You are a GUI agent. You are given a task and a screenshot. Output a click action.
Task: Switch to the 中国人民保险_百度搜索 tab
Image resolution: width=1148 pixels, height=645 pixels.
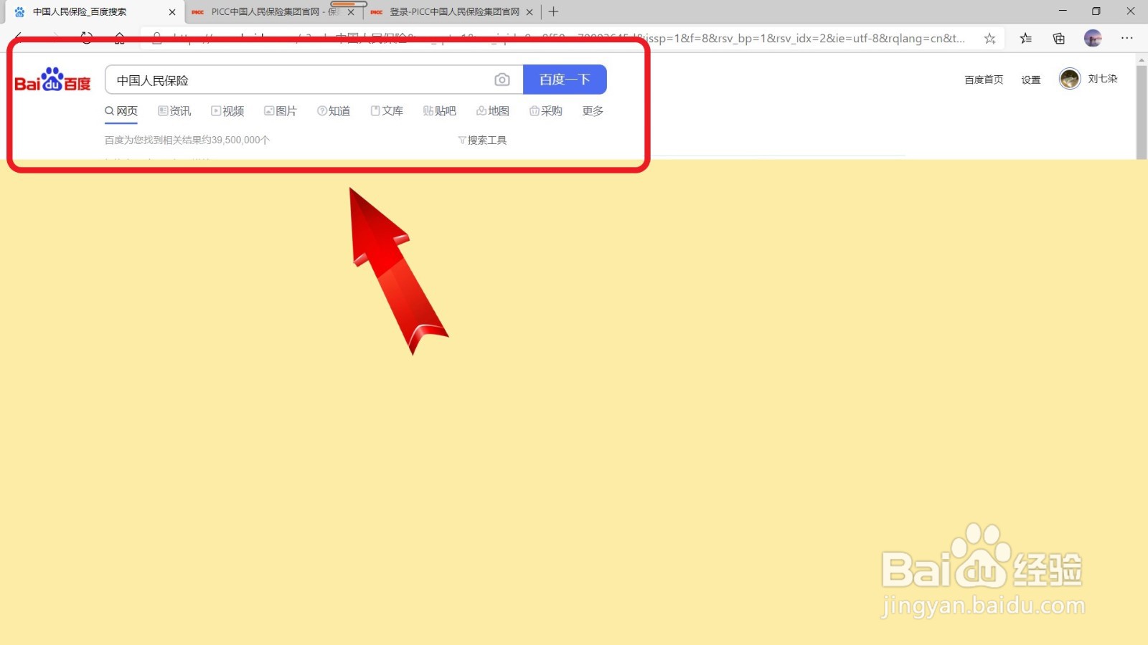tap(93, 12)
